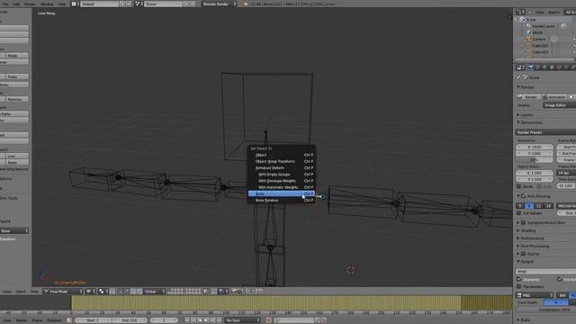Open the No Sync playback dropdown
The width and height of the screenshot is (576, 324).
pyautogui.click(x=242, y=320)
